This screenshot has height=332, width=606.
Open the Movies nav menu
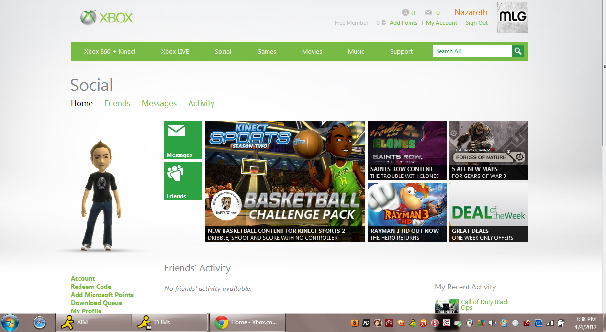point(312,51)
